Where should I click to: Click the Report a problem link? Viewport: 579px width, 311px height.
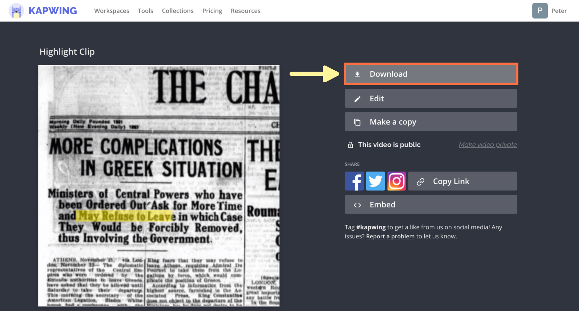390,236
